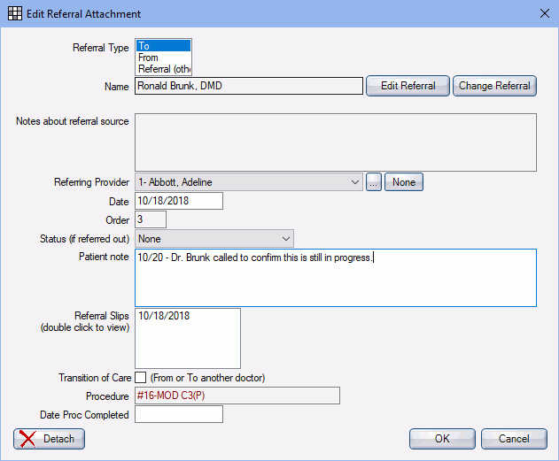
Task: Click the red X Detach button
Action: click(49, 439)
